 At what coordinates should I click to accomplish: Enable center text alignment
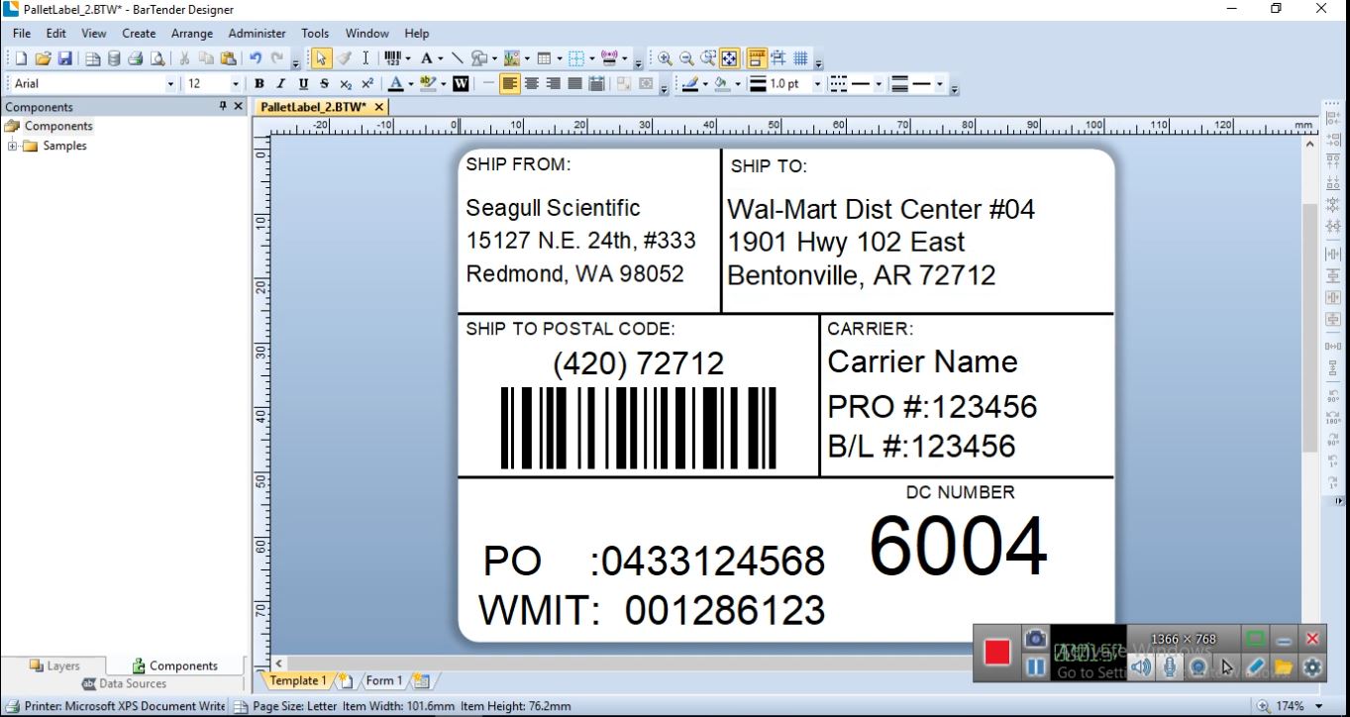(532, 84)
